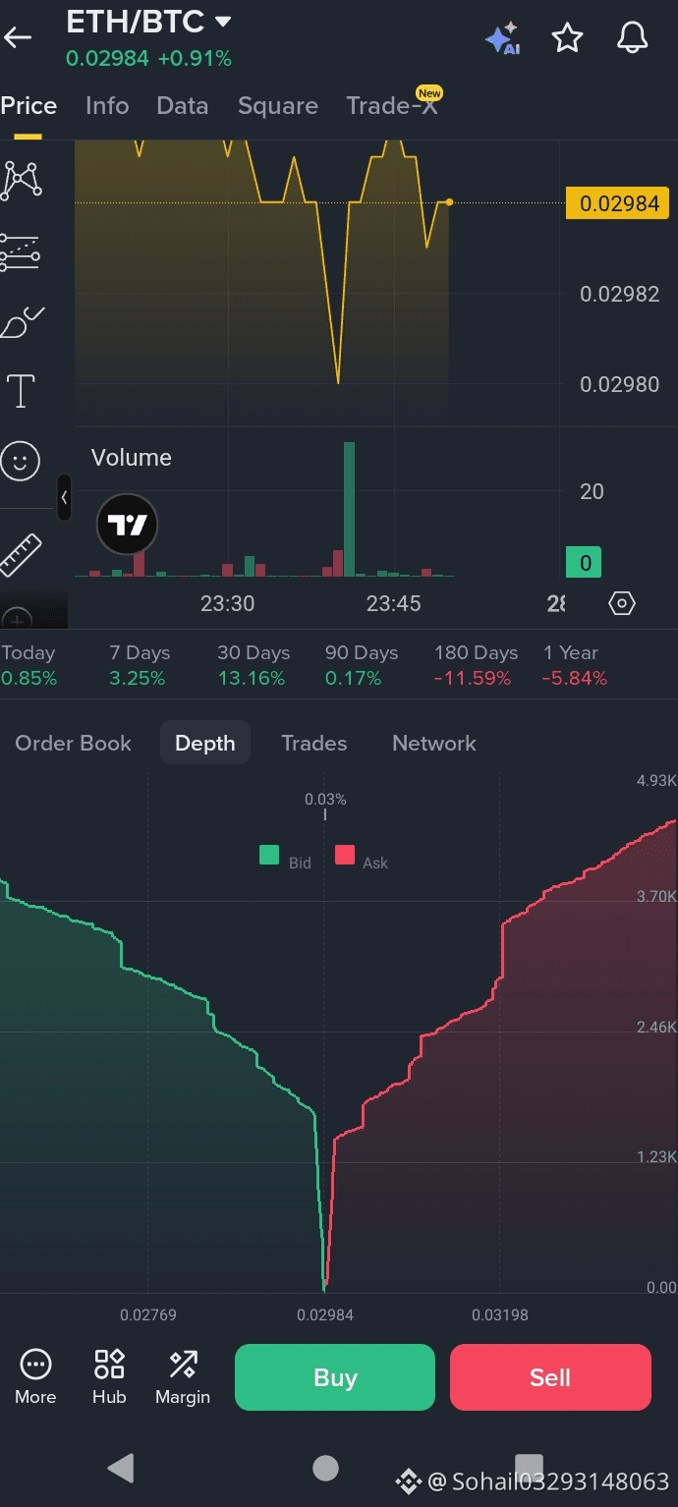Open the Network tab
Viewport: 678px width, 1507px height.
(x=434, y=743)
